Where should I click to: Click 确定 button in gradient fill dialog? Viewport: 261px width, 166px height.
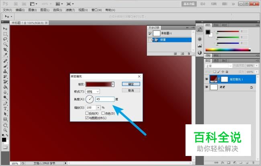coord(131,84)
